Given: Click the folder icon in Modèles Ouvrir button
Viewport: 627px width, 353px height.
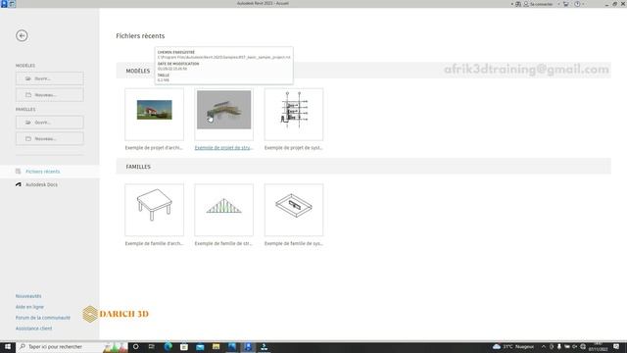Looking at the screenshot, I should click(x=28, y=78).
